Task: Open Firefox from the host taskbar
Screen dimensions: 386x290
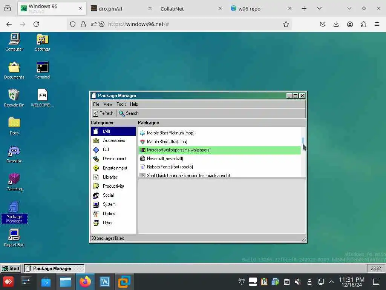Action: click(85, 282)
